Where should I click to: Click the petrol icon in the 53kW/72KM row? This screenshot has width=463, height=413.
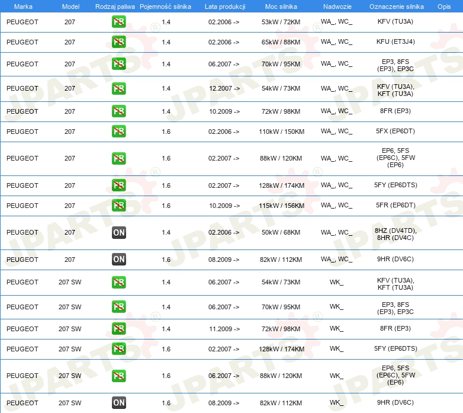[118, 23]
